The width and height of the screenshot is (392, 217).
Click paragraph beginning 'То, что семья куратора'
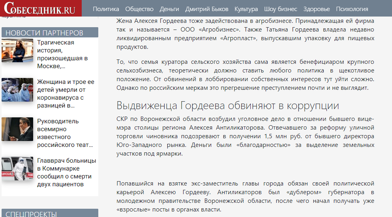point(245,75)
